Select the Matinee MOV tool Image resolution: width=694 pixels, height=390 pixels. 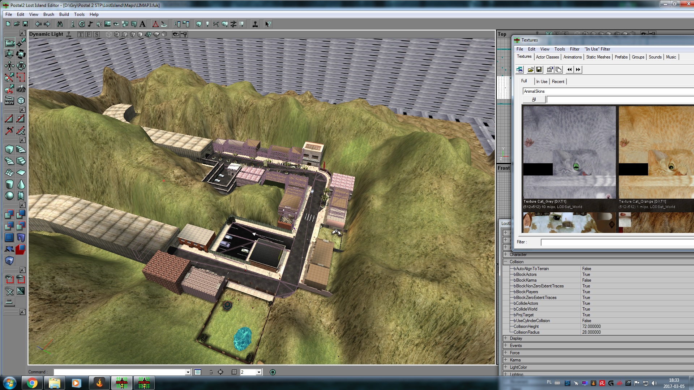tap(9, 100)
